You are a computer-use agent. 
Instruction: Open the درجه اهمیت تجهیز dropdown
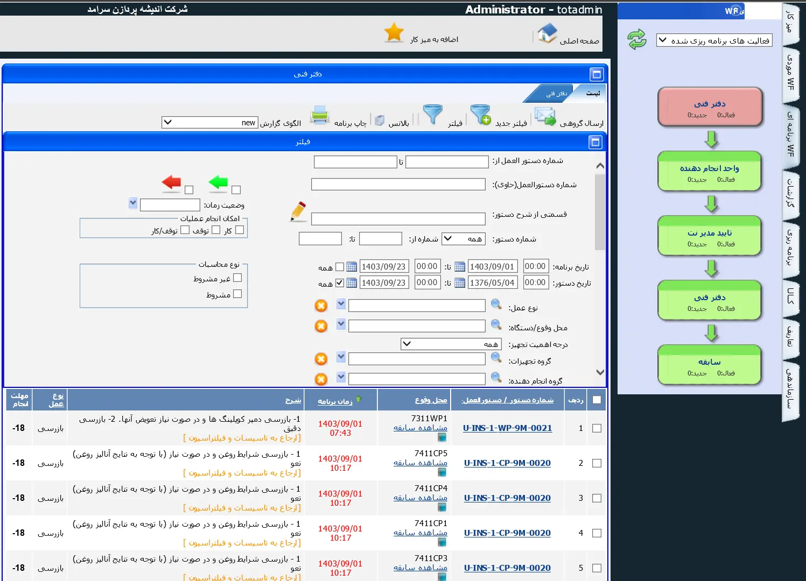451,344
